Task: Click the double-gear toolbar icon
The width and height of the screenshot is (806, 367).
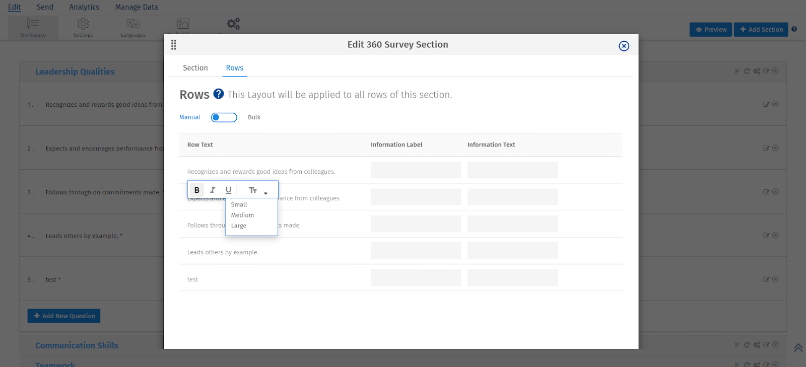Action: [x=233, y=24]
